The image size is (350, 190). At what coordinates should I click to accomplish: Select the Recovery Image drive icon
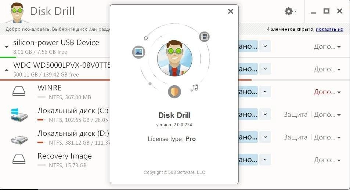click(19, 160)
